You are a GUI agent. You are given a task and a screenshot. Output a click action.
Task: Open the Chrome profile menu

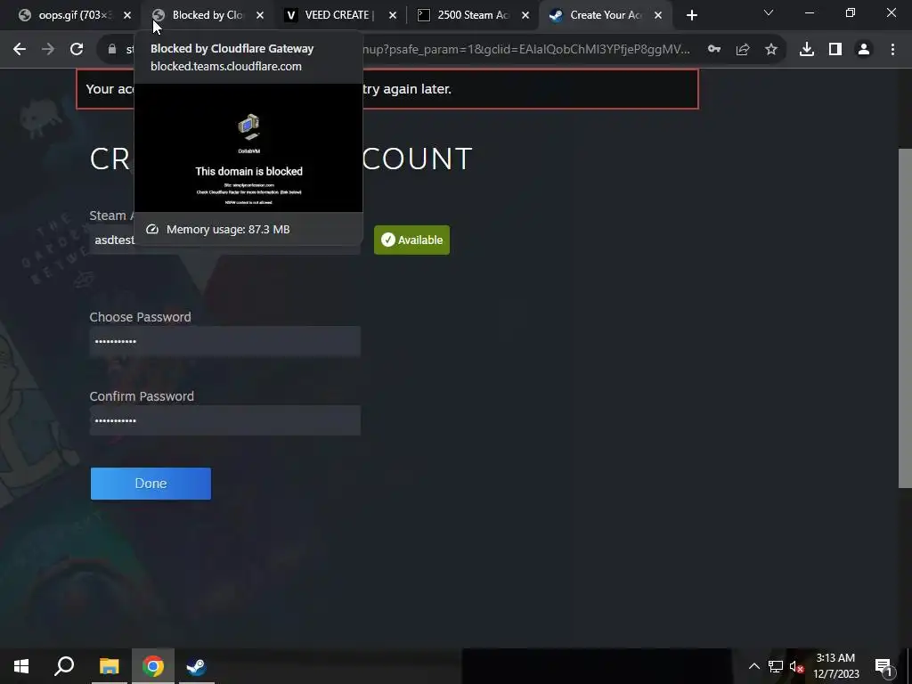click(x=864, y=50)
